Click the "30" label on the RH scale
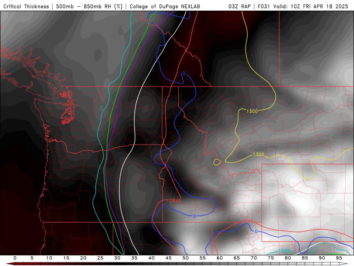354x266 pixels. tap(117, 258)
